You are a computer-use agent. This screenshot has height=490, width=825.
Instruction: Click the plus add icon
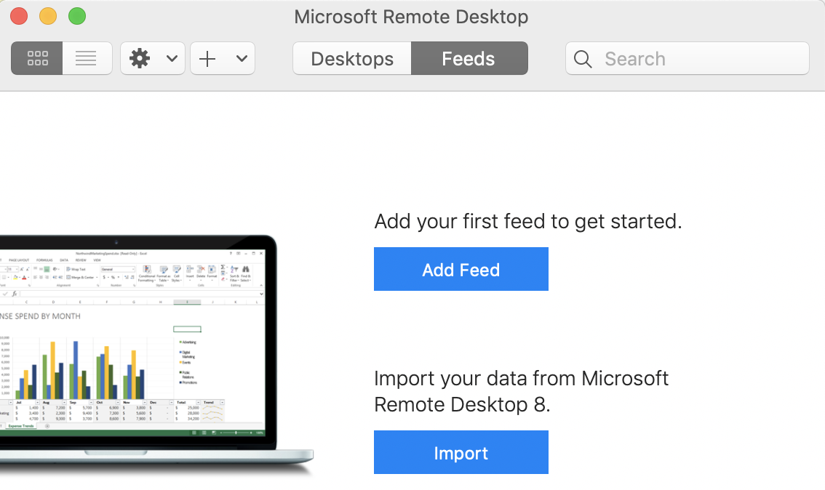pos(207,58)
